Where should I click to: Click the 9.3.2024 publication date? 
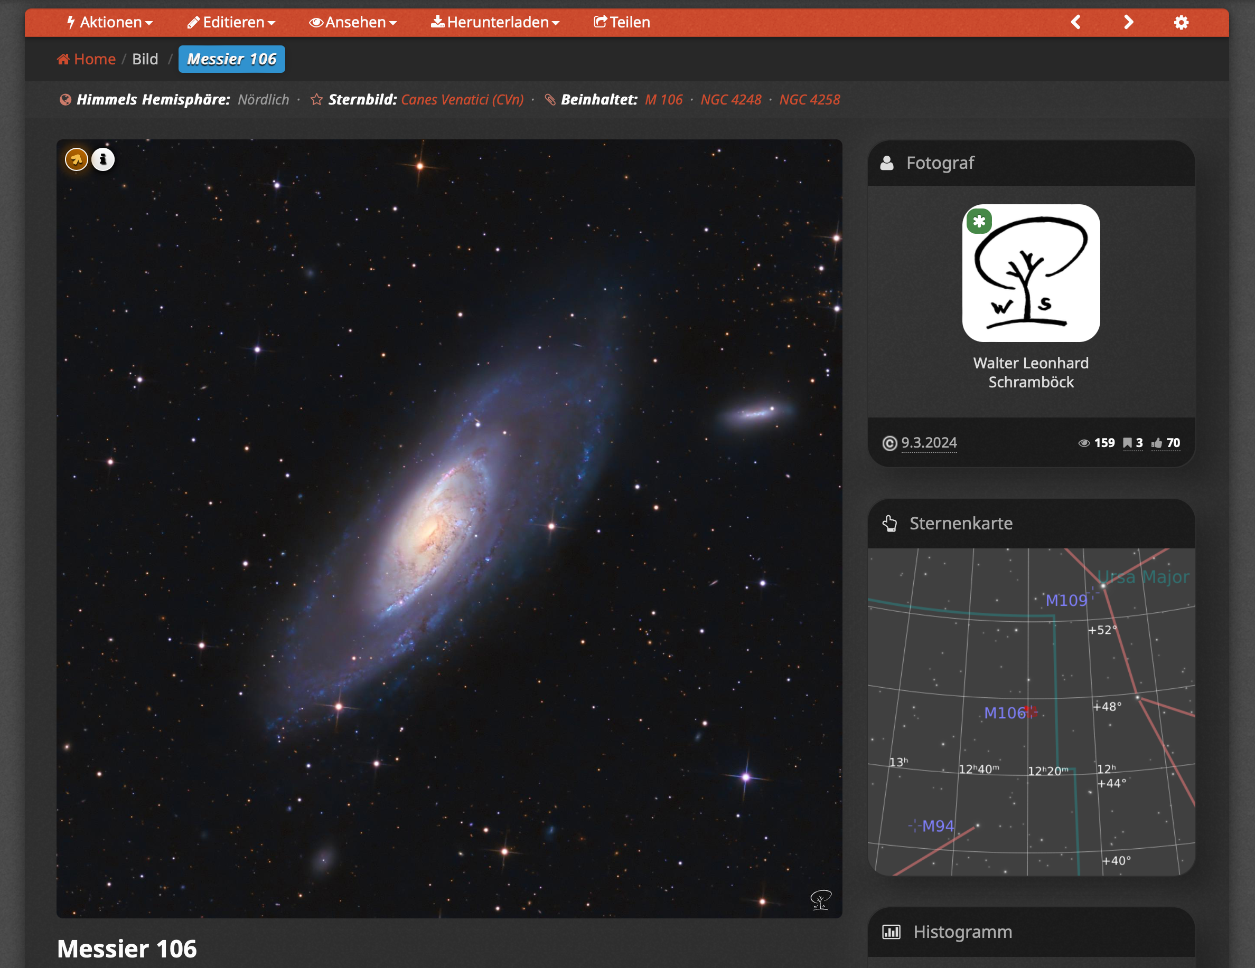click(929, 443)
